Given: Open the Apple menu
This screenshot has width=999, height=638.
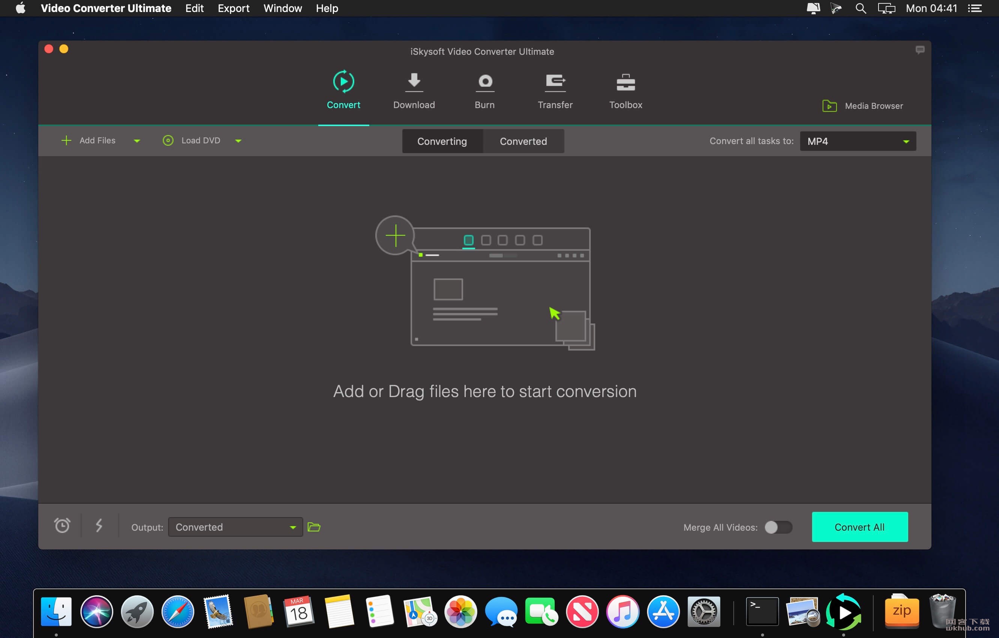Looking at the screenshot, I should [x=21, y=8].
